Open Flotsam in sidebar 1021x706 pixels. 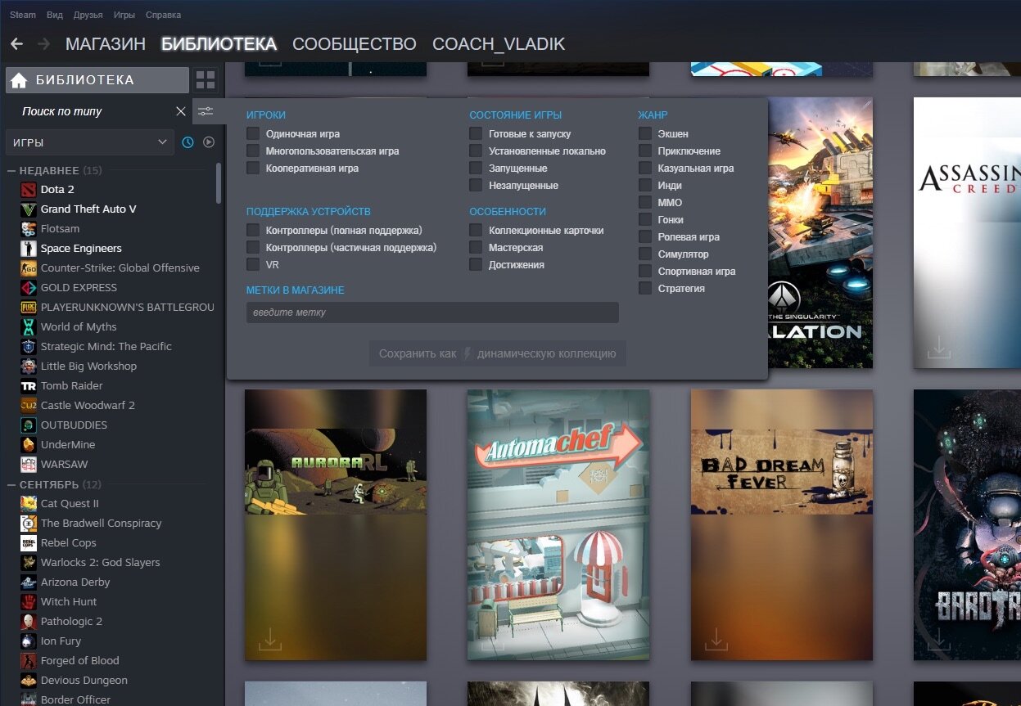60,228
